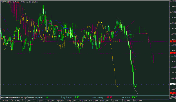Click the "21 Jan 2008" date label
The height and width of the screenshot is (102, 176).
click(15, 101)
